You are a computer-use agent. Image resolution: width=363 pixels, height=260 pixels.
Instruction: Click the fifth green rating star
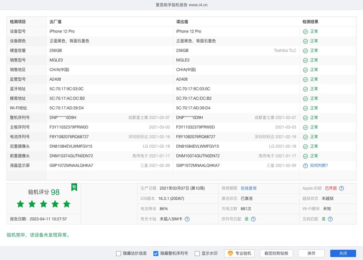click(x=67, y=204)
